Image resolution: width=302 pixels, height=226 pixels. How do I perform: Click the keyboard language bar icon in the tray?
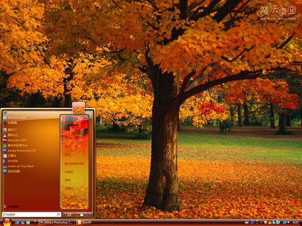(x=246, y=222)
